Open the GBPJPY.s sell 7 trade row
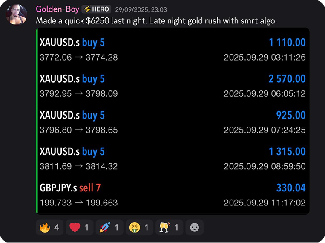 173,195
